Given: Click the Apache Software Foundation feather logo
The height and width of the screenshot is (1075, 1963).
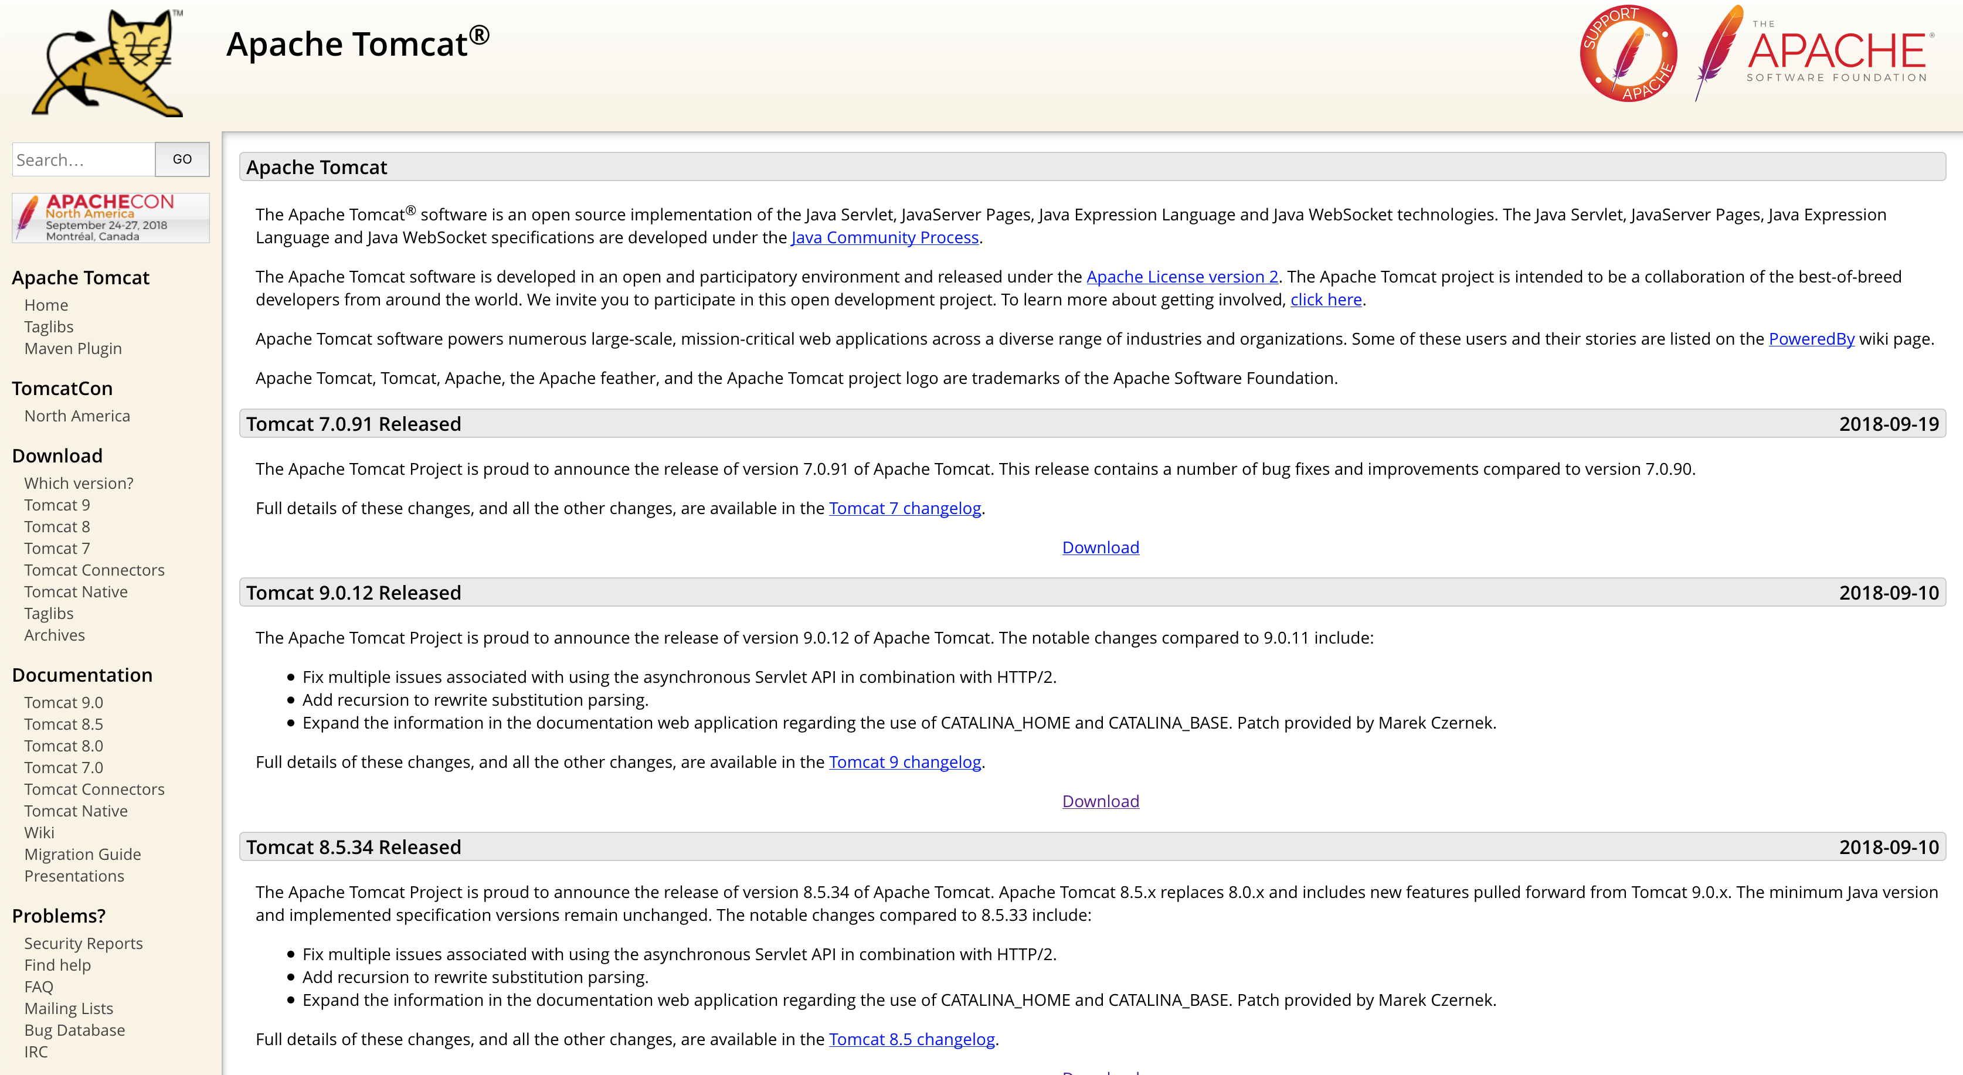Looking at the screenshot, I should (1815, 53).
